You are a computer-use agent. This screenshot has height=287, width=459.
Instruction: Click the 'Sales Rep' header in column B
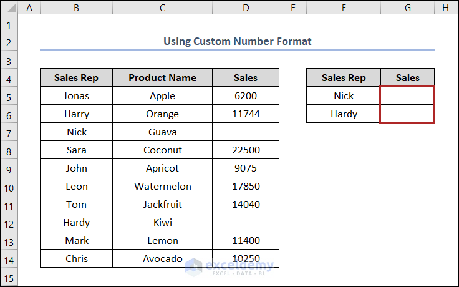click(76, 78)
